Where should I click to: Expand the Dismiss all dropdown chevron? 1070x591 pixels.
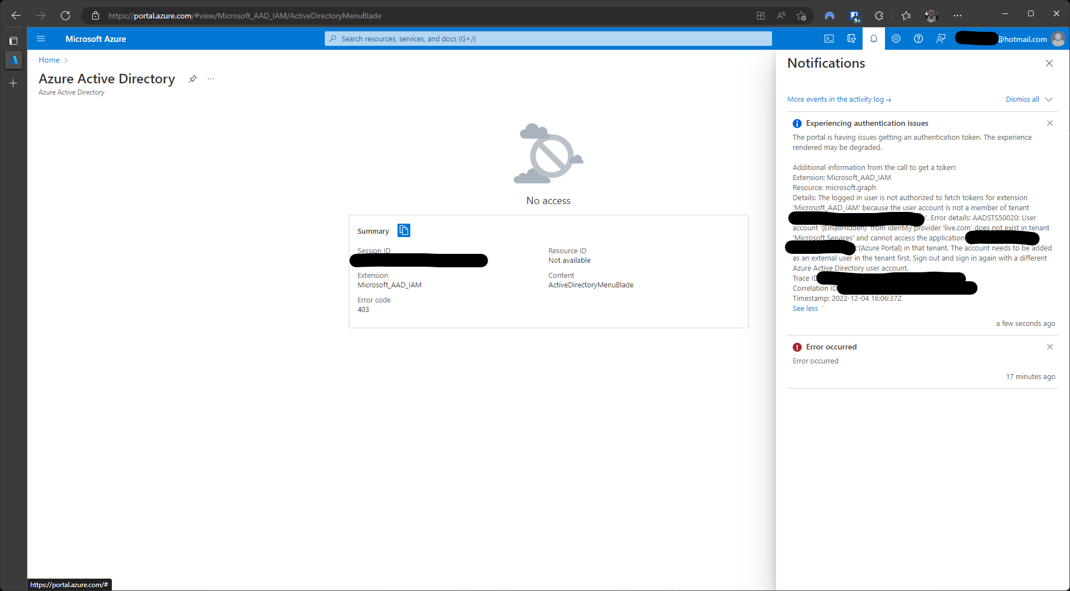1049,100
